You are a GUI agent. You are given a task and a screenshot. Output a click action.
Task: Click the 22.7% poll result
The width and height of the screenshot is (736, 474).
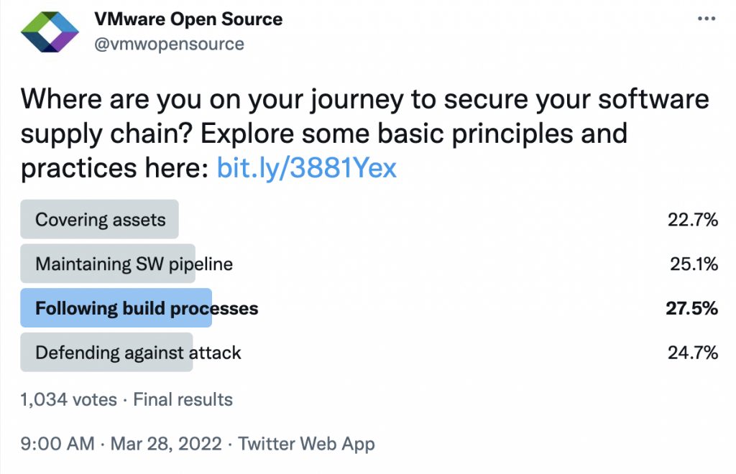tap(693, 220)
